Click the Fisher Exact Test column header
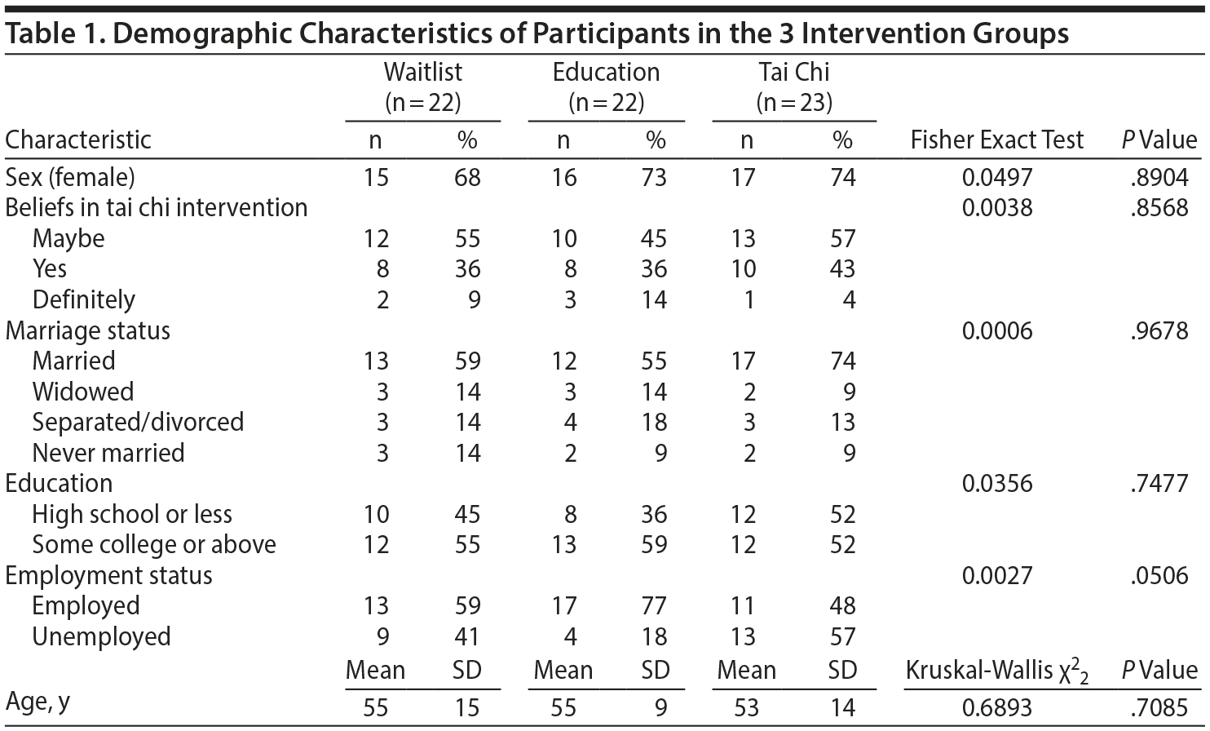Viewport: 1210px width, 731px height. tap(996, 140)
